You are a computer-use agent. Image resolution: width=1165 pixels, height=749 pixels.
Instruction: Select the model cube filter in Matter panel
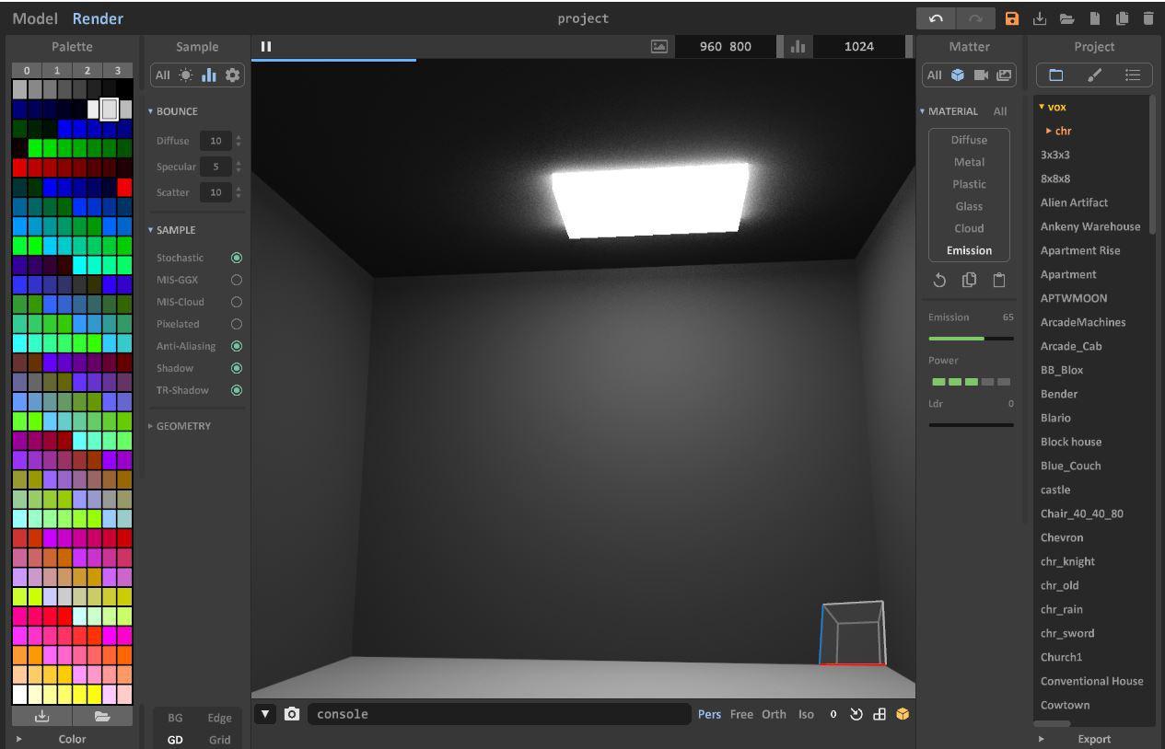(958, 75)
